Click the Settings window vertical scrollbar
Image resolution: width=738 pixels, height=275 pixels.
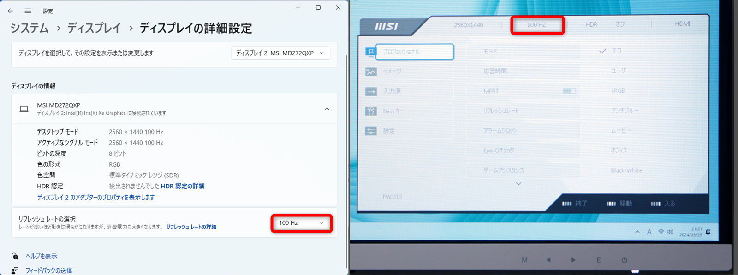click(346, 161)
